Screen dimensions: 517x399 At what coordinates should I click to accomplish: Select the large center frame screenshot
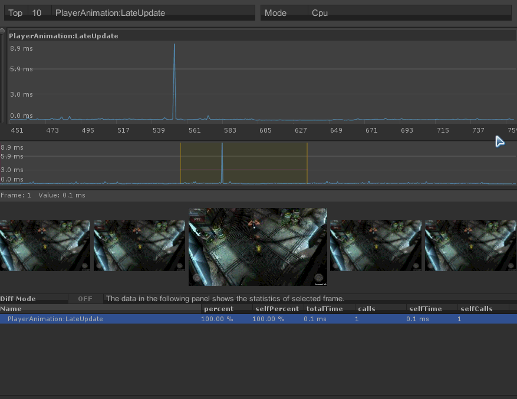[258, 246]
